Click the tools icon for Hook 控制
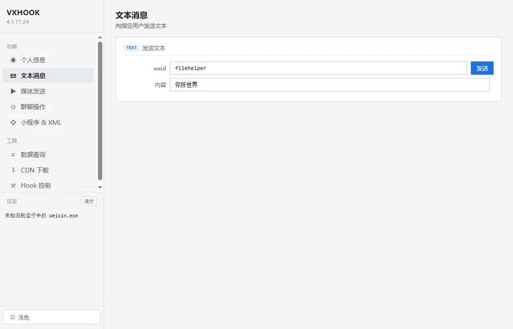This screenshot has width=513, height=329. tap(13, 186)
